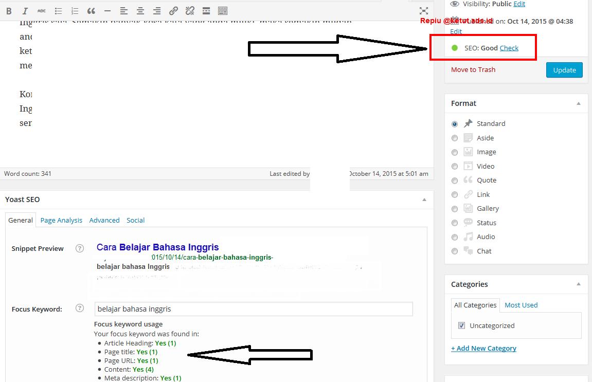Remove link with the unlink icon
This screenshot has height=382, width=592.
190,11
